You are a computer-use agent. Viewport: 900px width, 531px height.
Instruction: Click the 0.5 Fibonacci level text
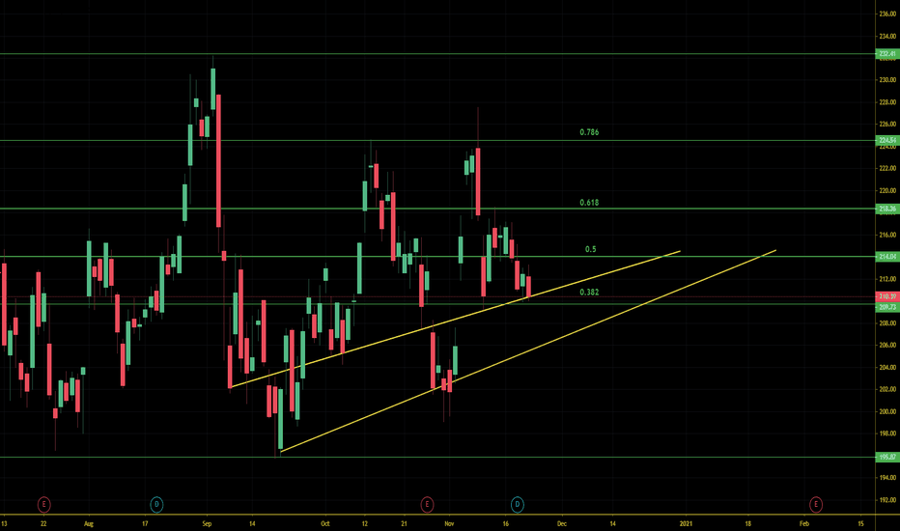click(591, 249)
